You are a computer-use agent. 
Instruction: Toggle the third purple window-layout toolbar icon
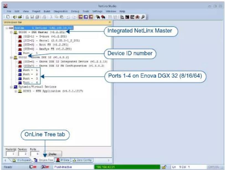click(91, 17)
